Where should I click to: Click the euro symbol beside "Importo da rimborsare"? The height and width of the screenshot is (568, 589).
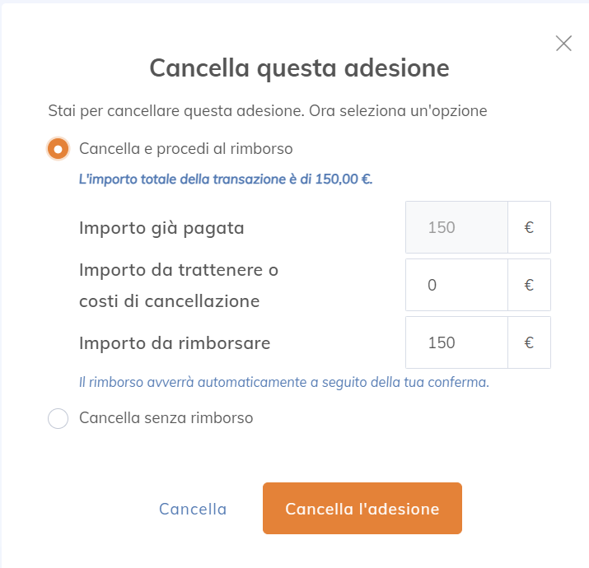[x=529, y=342]
